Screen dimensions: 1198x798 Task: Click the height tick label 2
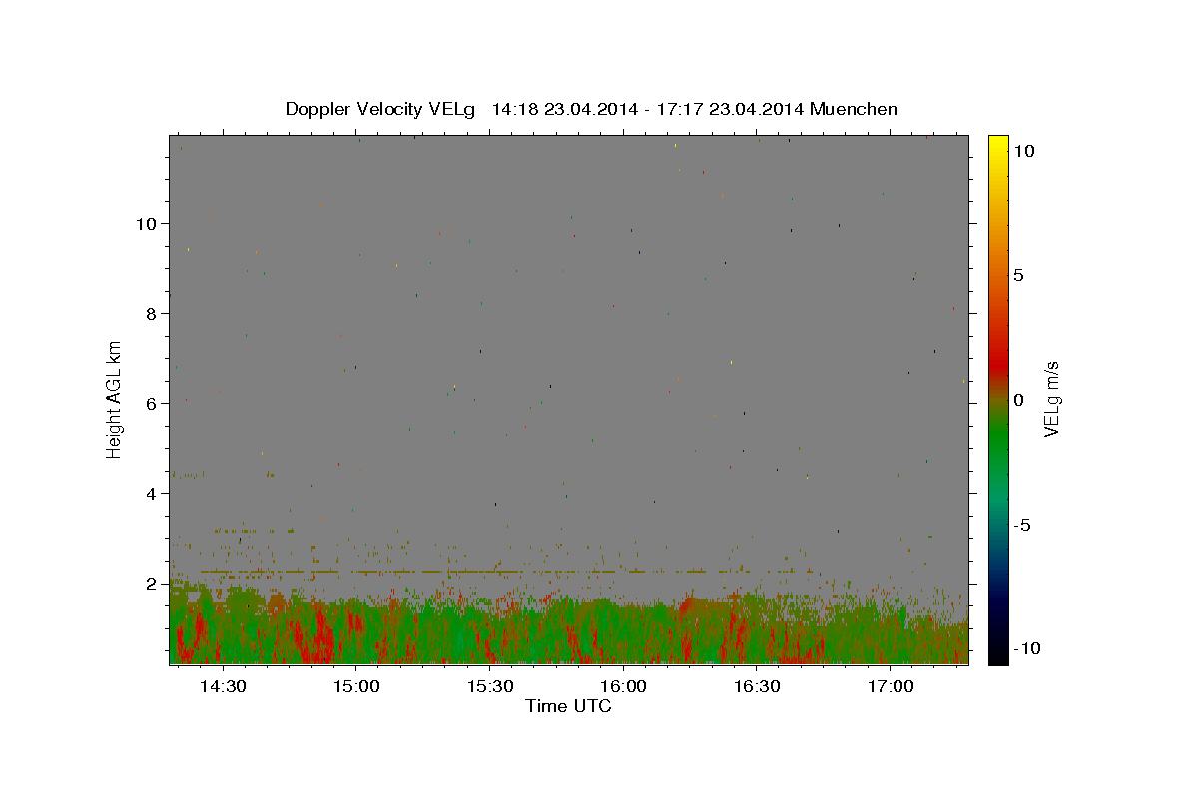tap(153, 584)
